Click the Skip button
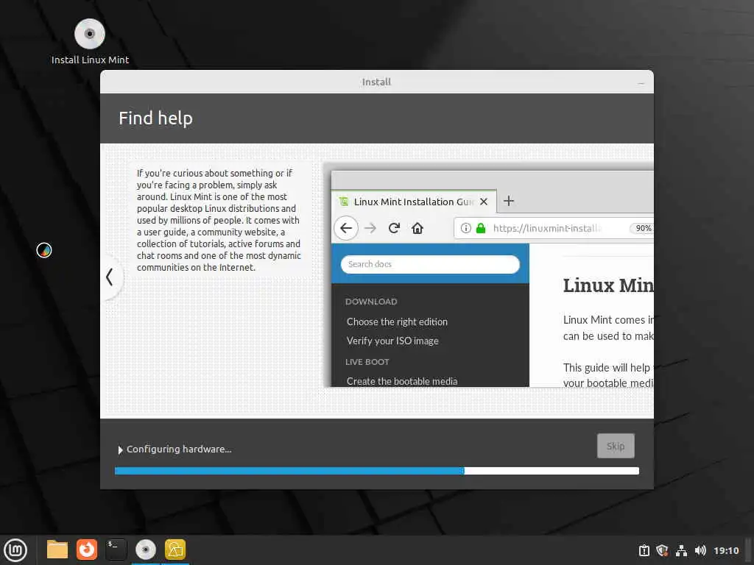The height and width of the screenshot is (565, 754). click(616, 446)
